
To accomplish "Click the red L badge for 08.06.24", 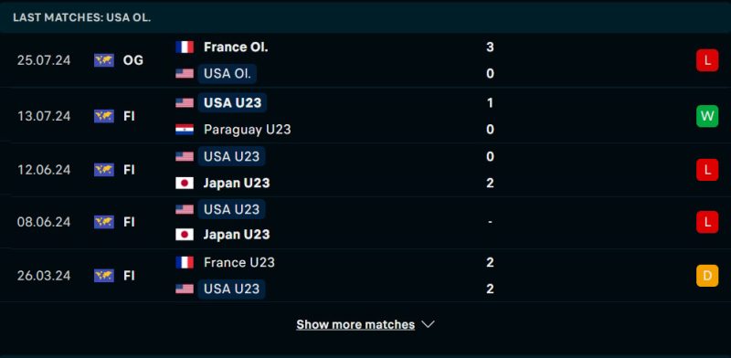I will pos(707,222).
